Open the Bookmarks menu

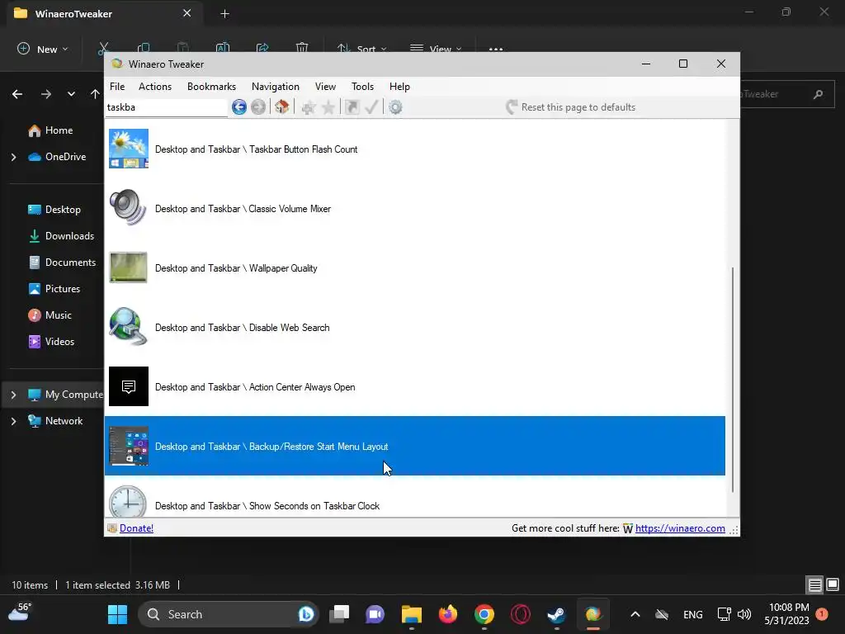click(x=211, y=87)
